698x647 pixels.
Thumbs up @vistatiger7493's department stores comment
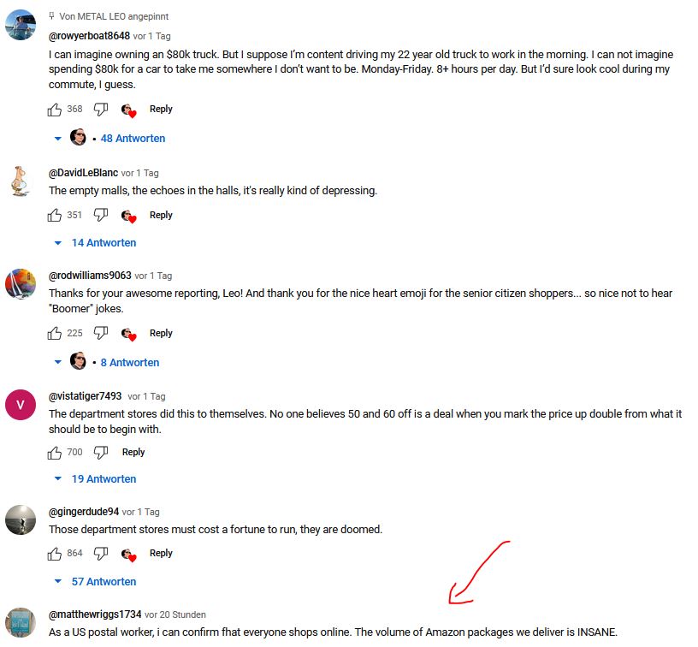[x=54, y=453]
